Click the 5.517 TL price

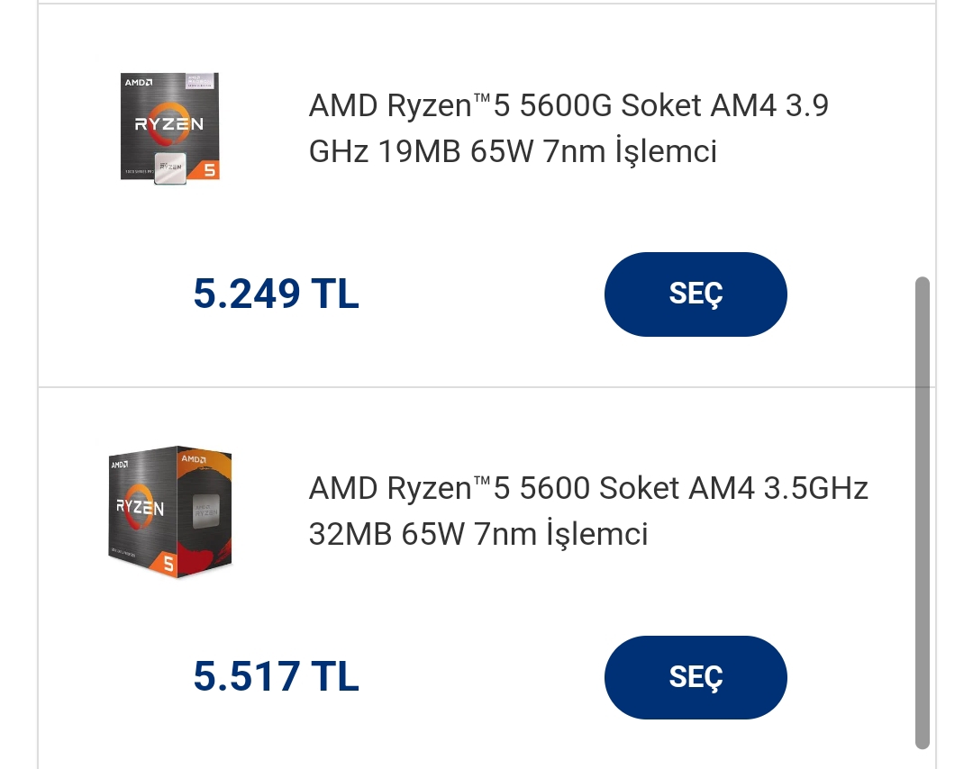click(277, 676)
